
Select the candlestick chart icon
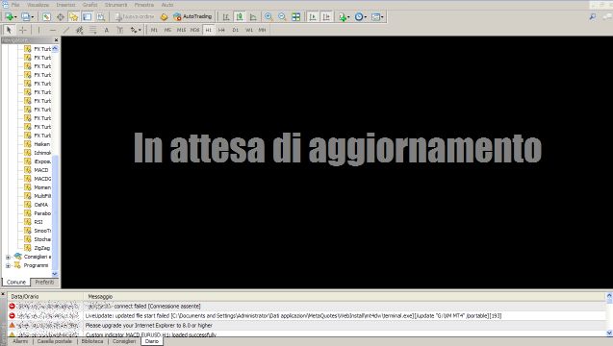(240, 16)
